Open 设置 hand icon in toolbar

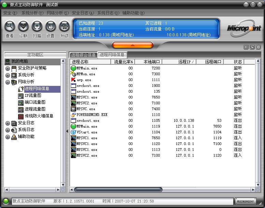click(51, 26)
